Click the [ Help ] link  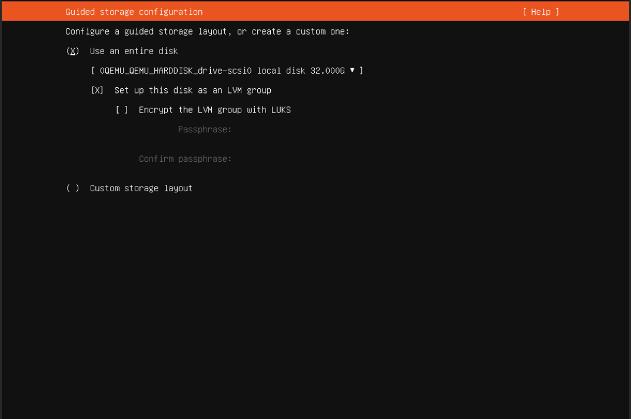pyautogui.click(x=540, y=11)
